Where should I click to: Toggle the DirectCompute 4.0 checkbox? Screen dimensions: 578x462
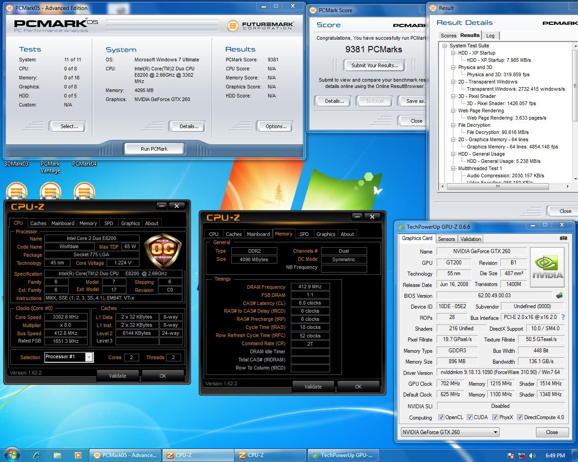pos(520,417)
